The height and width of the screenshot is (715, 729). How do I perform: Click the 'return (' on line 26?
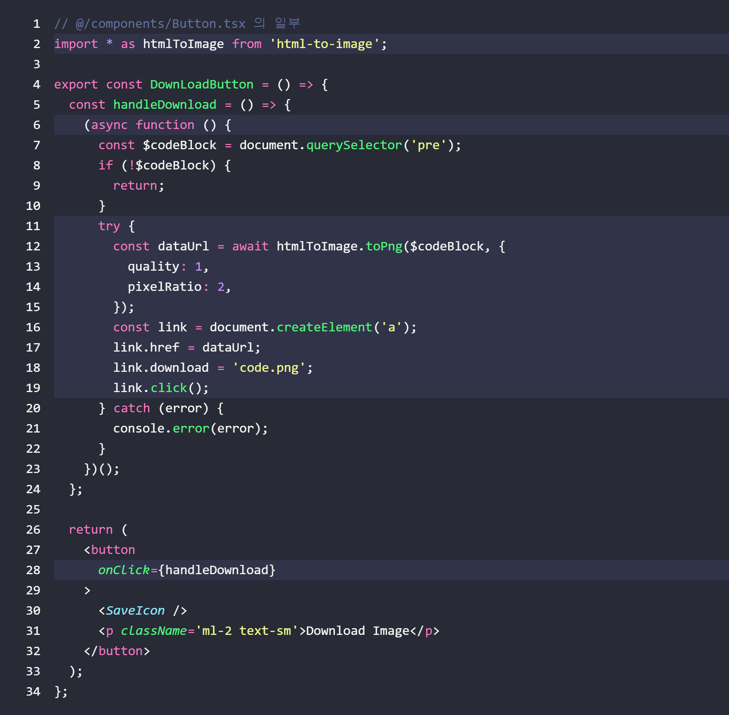point(98,530)
